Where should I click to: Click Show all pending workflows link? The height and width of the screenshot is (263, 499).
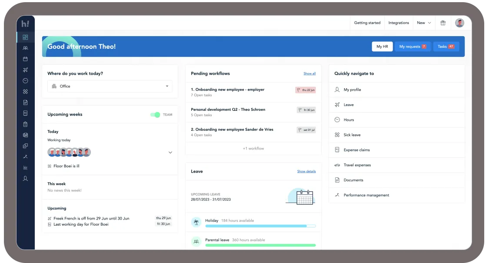(309, 73)
